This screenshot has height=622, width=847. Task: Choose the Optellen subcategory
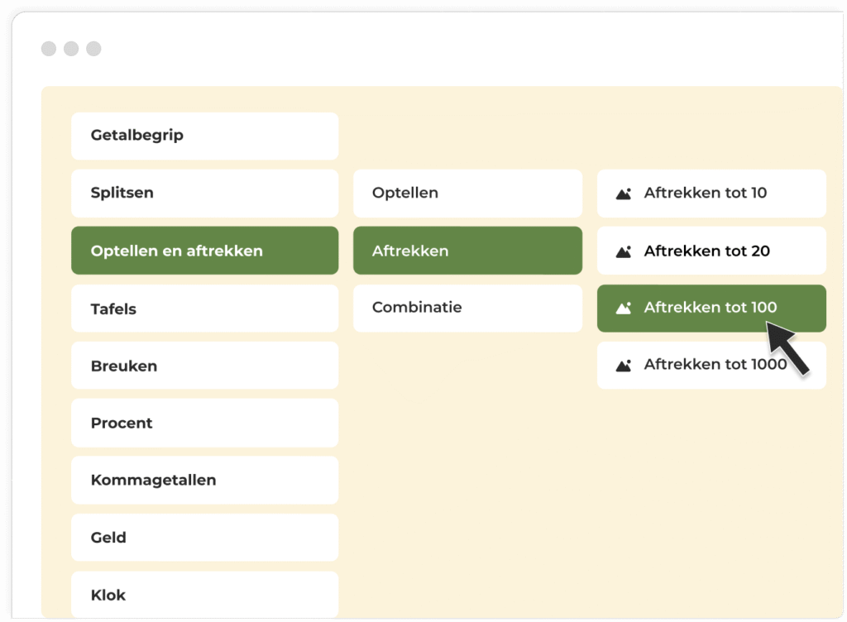coord(467,193)
